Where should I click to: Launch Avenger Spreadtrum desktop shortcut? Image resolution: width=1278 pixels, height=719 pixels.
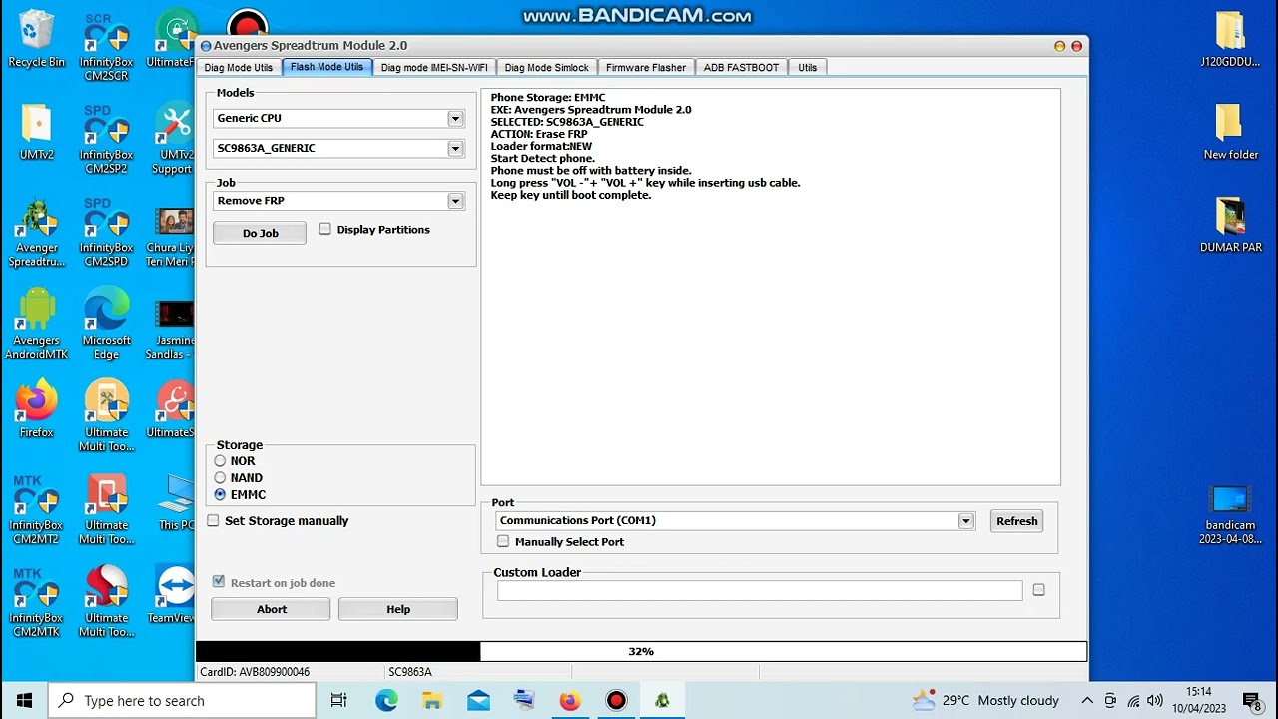tap(36, 232)
